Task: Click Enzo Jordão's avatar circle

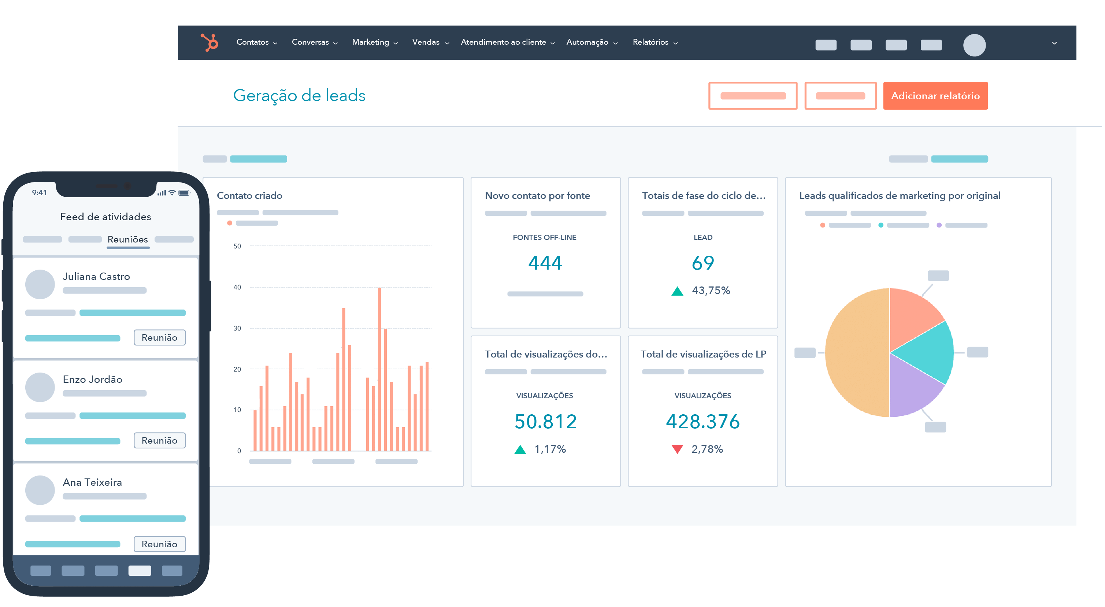Action: pyautogui.click(x=40, y=387)
